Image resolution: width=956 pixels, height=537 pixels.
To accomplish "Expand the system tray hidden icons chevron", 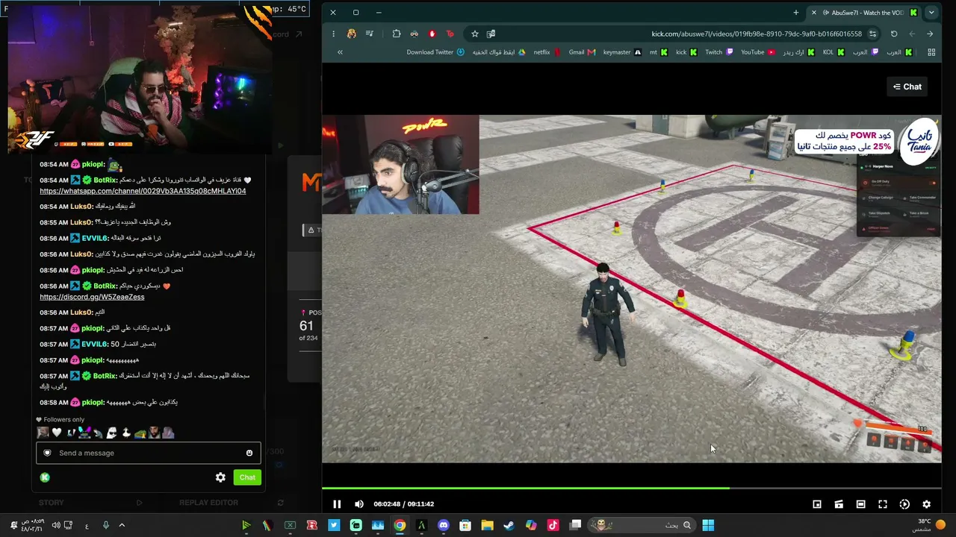I will [x=122, y=525].
